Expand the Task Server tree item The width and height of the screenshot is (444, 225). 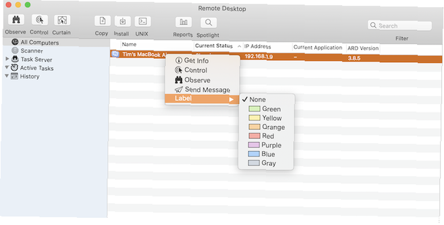(x=8, y=59)
